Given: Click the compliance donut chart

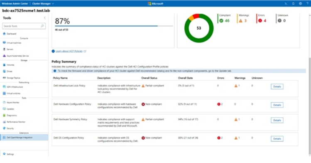Looking at the screenshot, I should (x=199, y=28).
